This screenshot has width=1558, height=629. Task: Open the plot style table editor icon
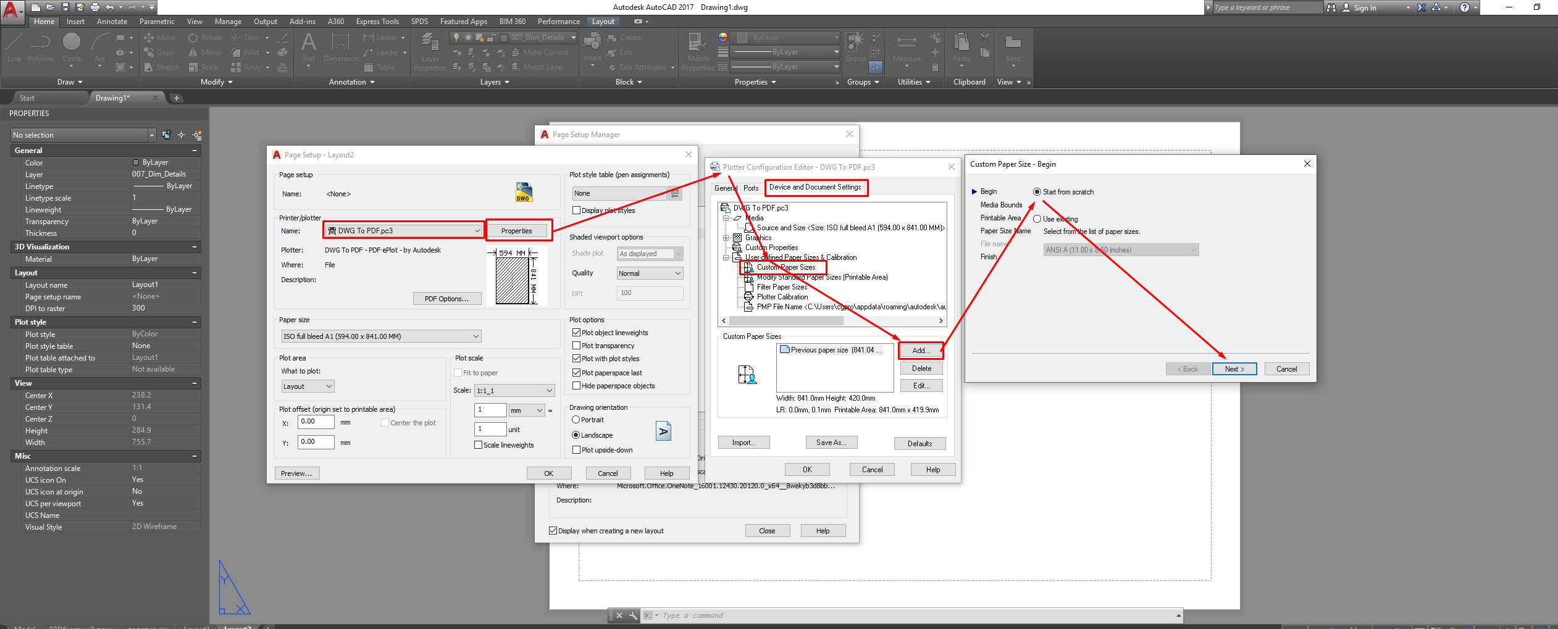[x=676, y=193]
